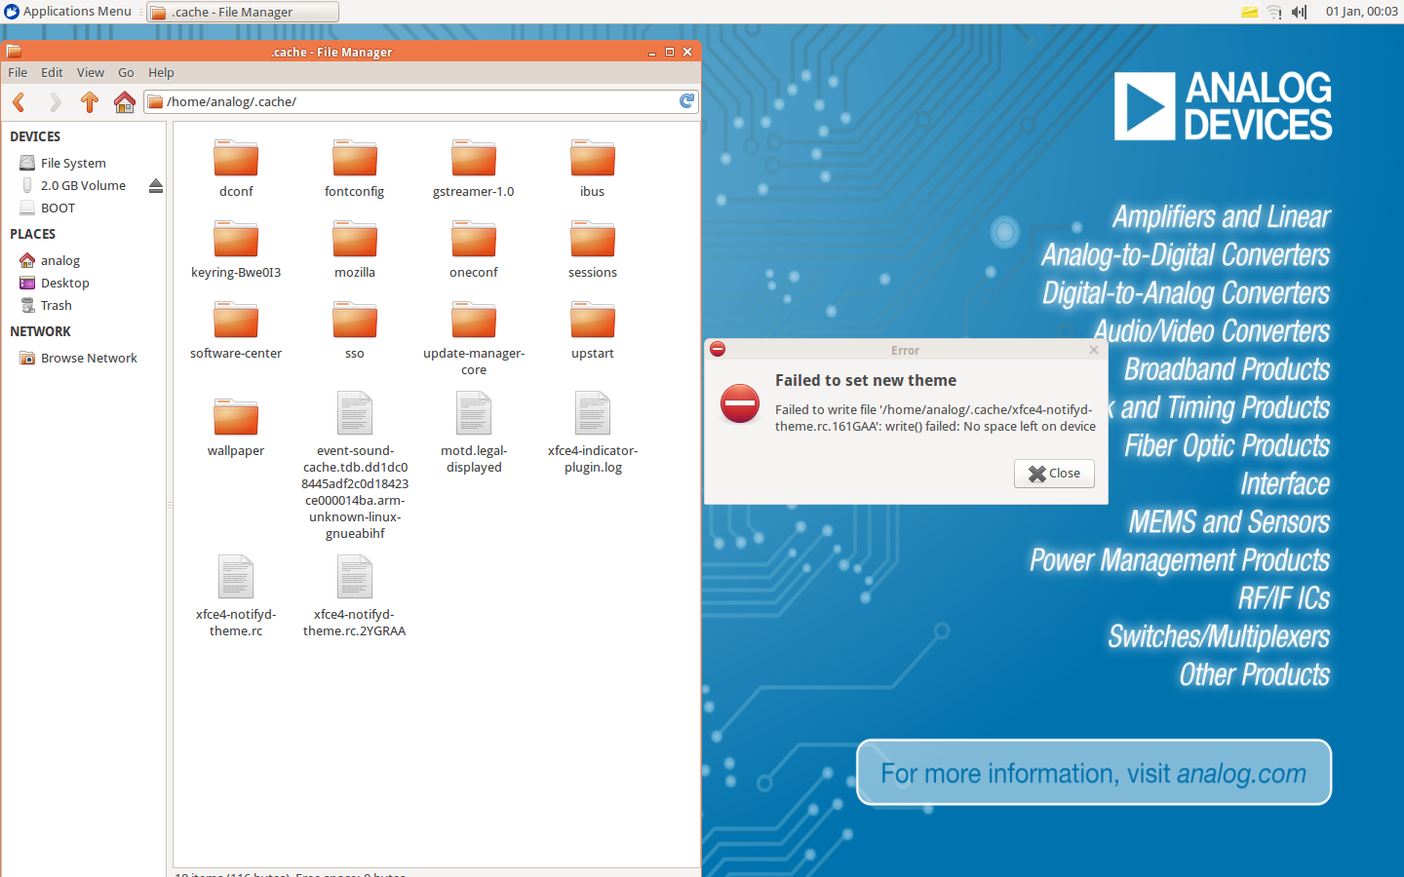
Task: Open the File menu
Action: [18, 72]
